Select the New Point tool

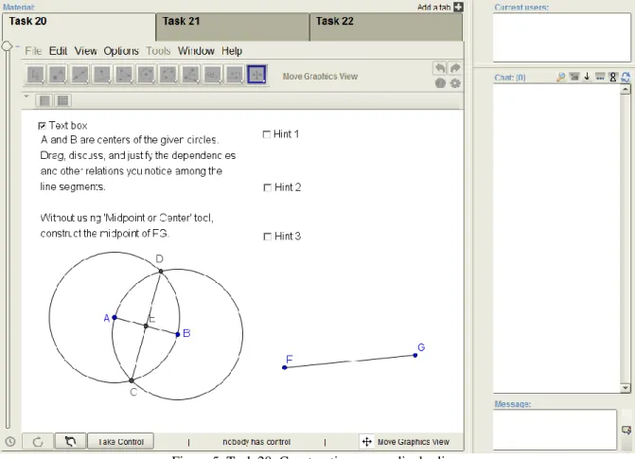click(x=58, y=75)
